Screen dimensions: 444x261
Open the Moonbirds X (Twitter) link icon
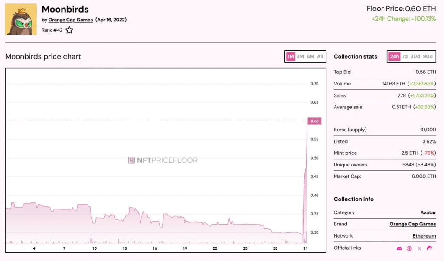point(419,248)
